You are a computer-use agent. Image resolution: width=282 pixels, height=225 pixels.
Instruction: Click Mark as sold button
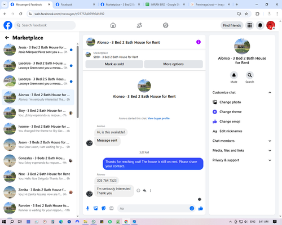pyautogui.click(x=114, y=64)
